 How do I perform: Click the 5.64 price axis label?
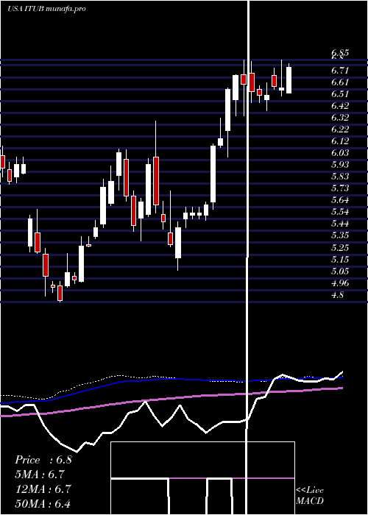340,200
